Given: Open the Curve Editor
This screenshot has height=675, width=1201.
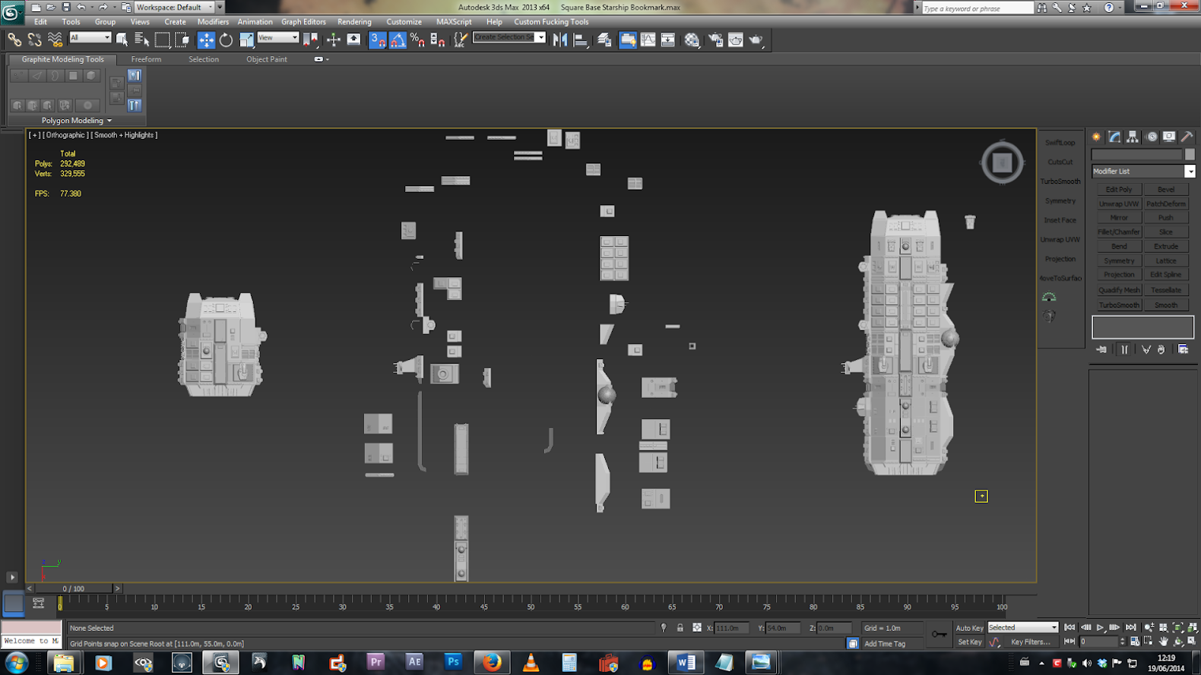Looking at the screenshot, I should pyautogui.click(x=648, y=40).
